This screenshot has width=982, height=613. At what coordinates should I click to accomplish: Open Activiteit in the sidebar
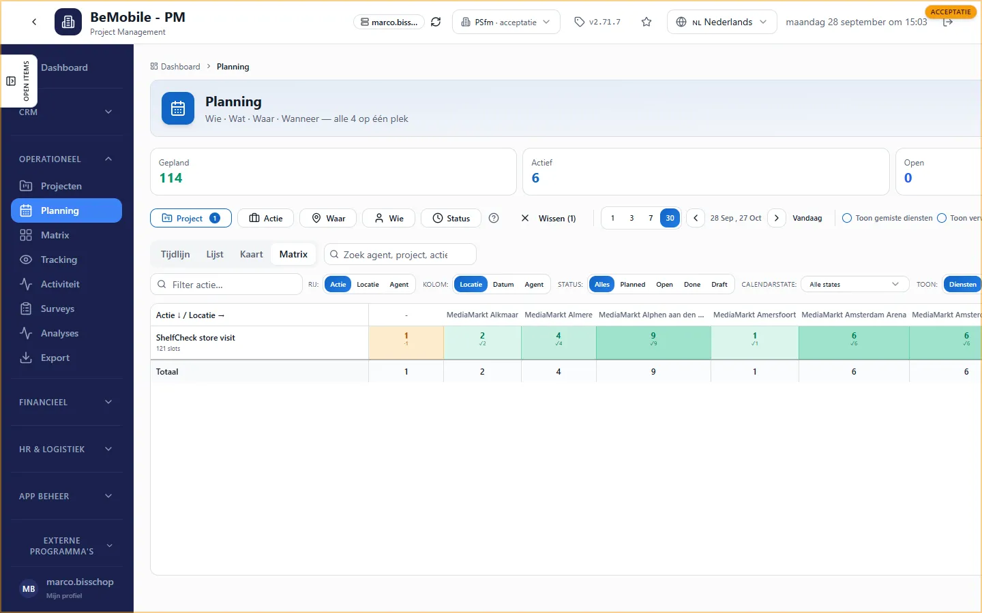66,284
